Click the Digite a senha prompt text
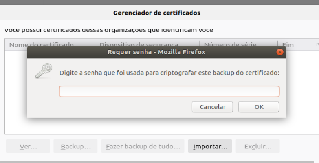This screenshot has height=163, width=319. pyautogui.click(x=169, y=73)
